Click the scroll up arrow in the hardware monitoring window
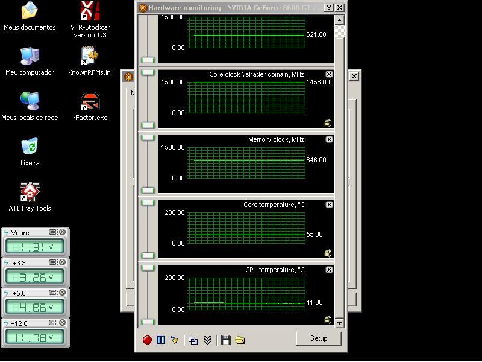Viewport: 482px width, 362px height. tap(339, 20)
